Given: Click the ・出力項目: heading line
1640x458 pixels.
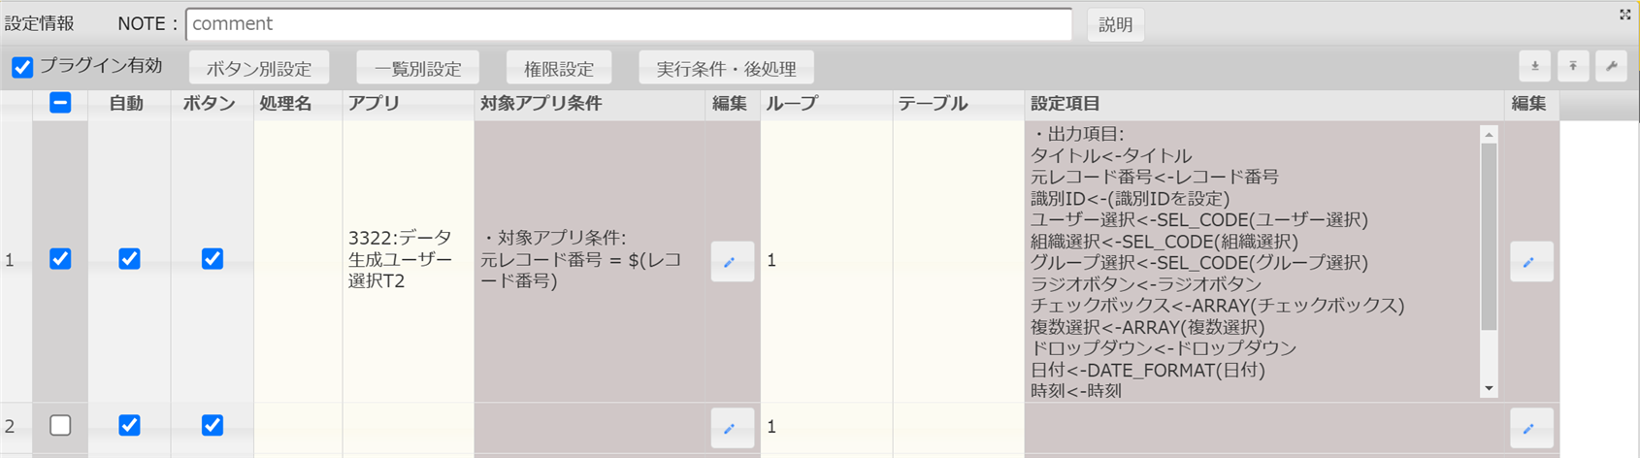Looking at the screenshot, I should (x=1077, y=134).
